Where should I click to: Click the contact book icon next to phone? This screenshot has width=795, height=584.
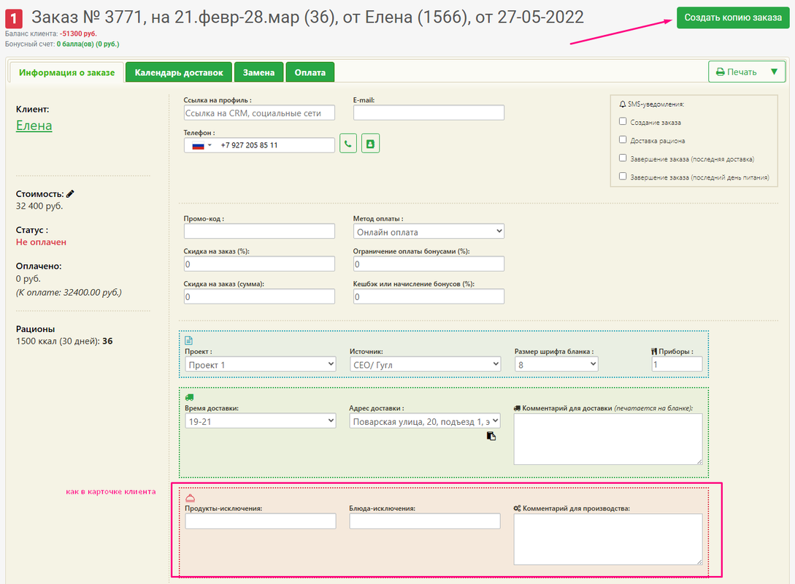pos(370,145)
